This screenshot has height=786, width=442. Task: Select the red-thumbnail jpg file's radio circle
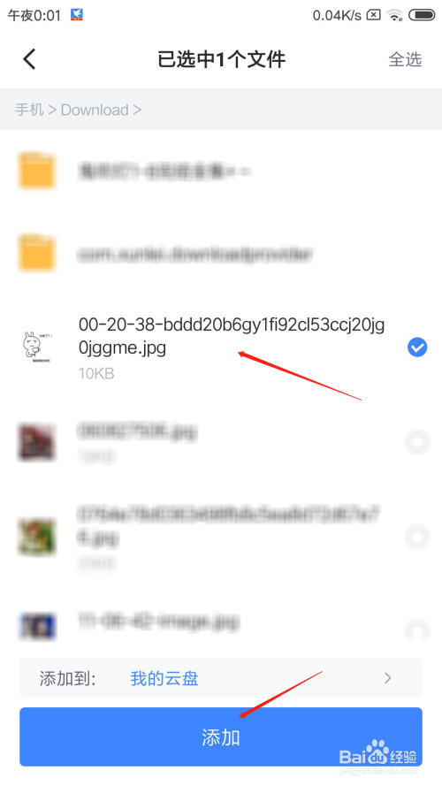417,442
